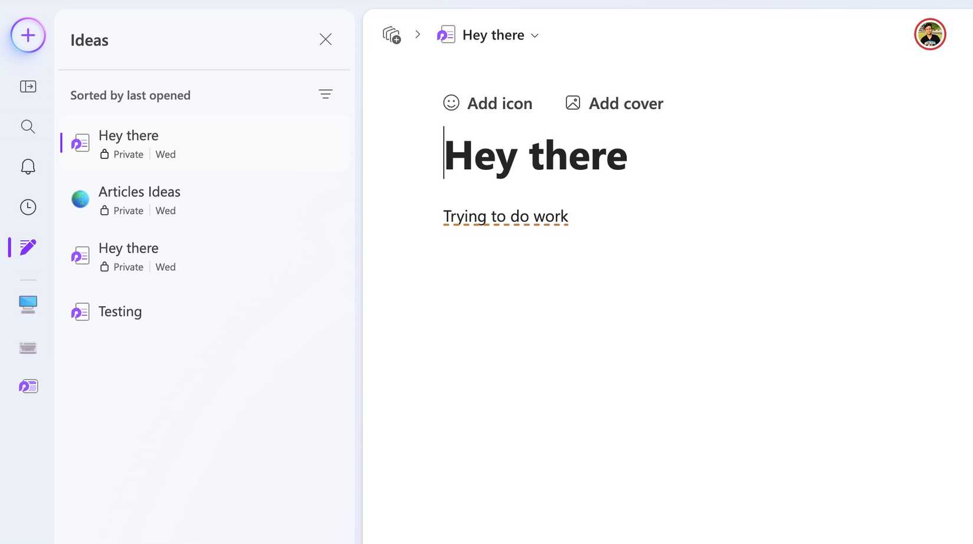
Task: Create new content with the plus button
Action: tap(27, 35)
